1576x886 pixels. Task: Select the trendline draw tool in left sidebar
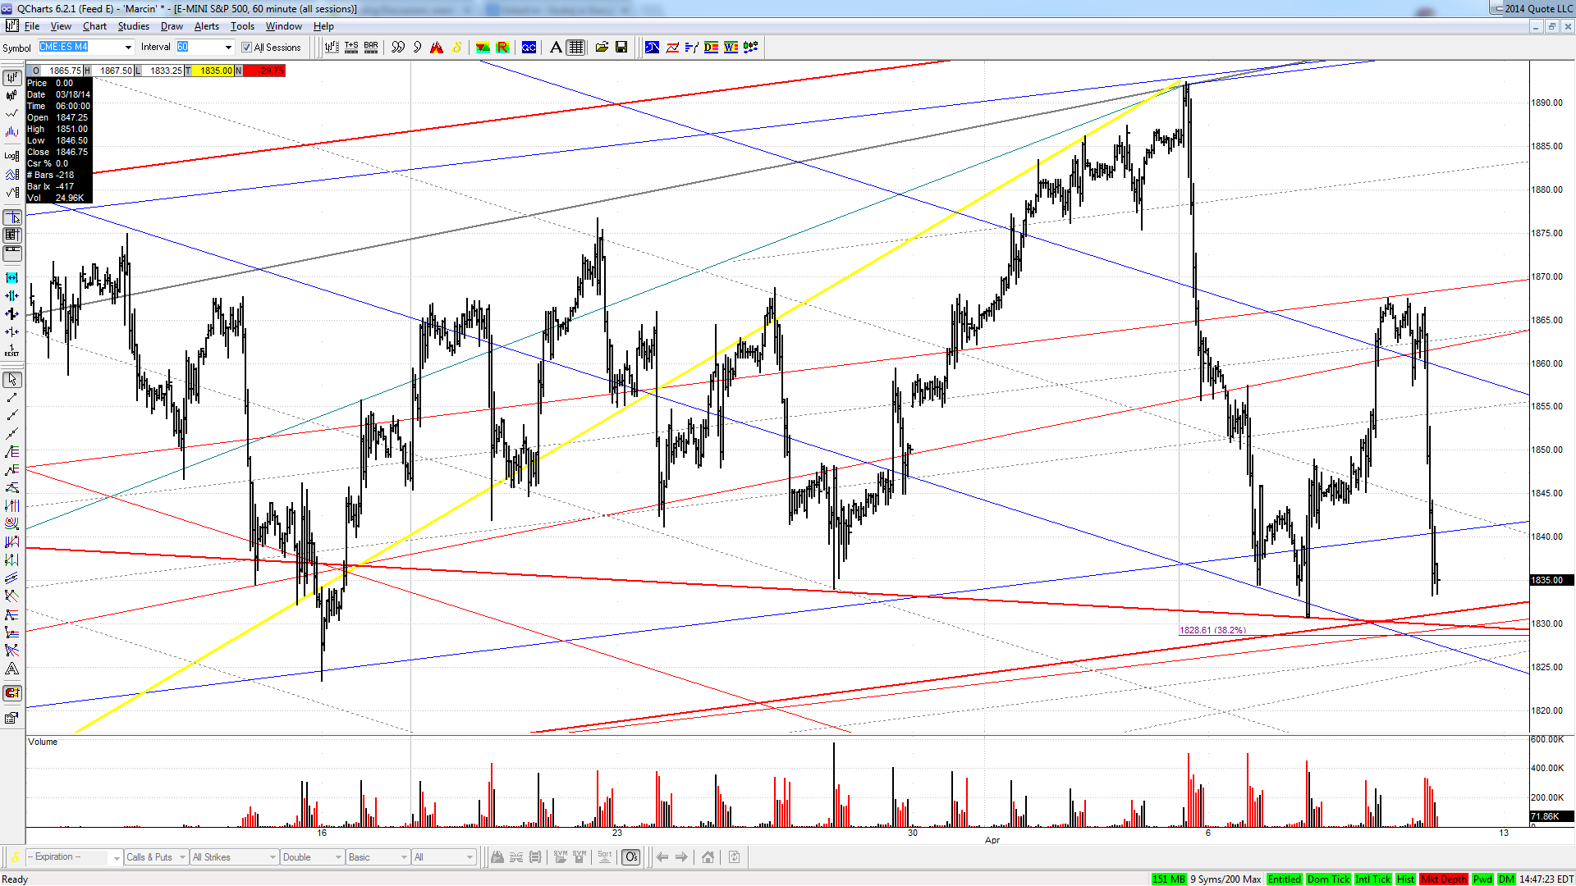(12, 398)
